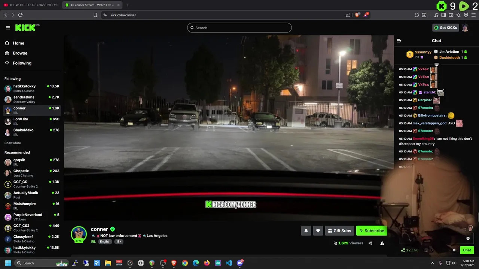Open Brave VPN shield icon
The image size is (479, 269).
466,15
